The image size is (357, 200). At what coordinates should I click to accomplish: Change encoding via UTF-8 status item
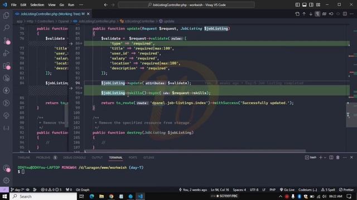point(254,190)
